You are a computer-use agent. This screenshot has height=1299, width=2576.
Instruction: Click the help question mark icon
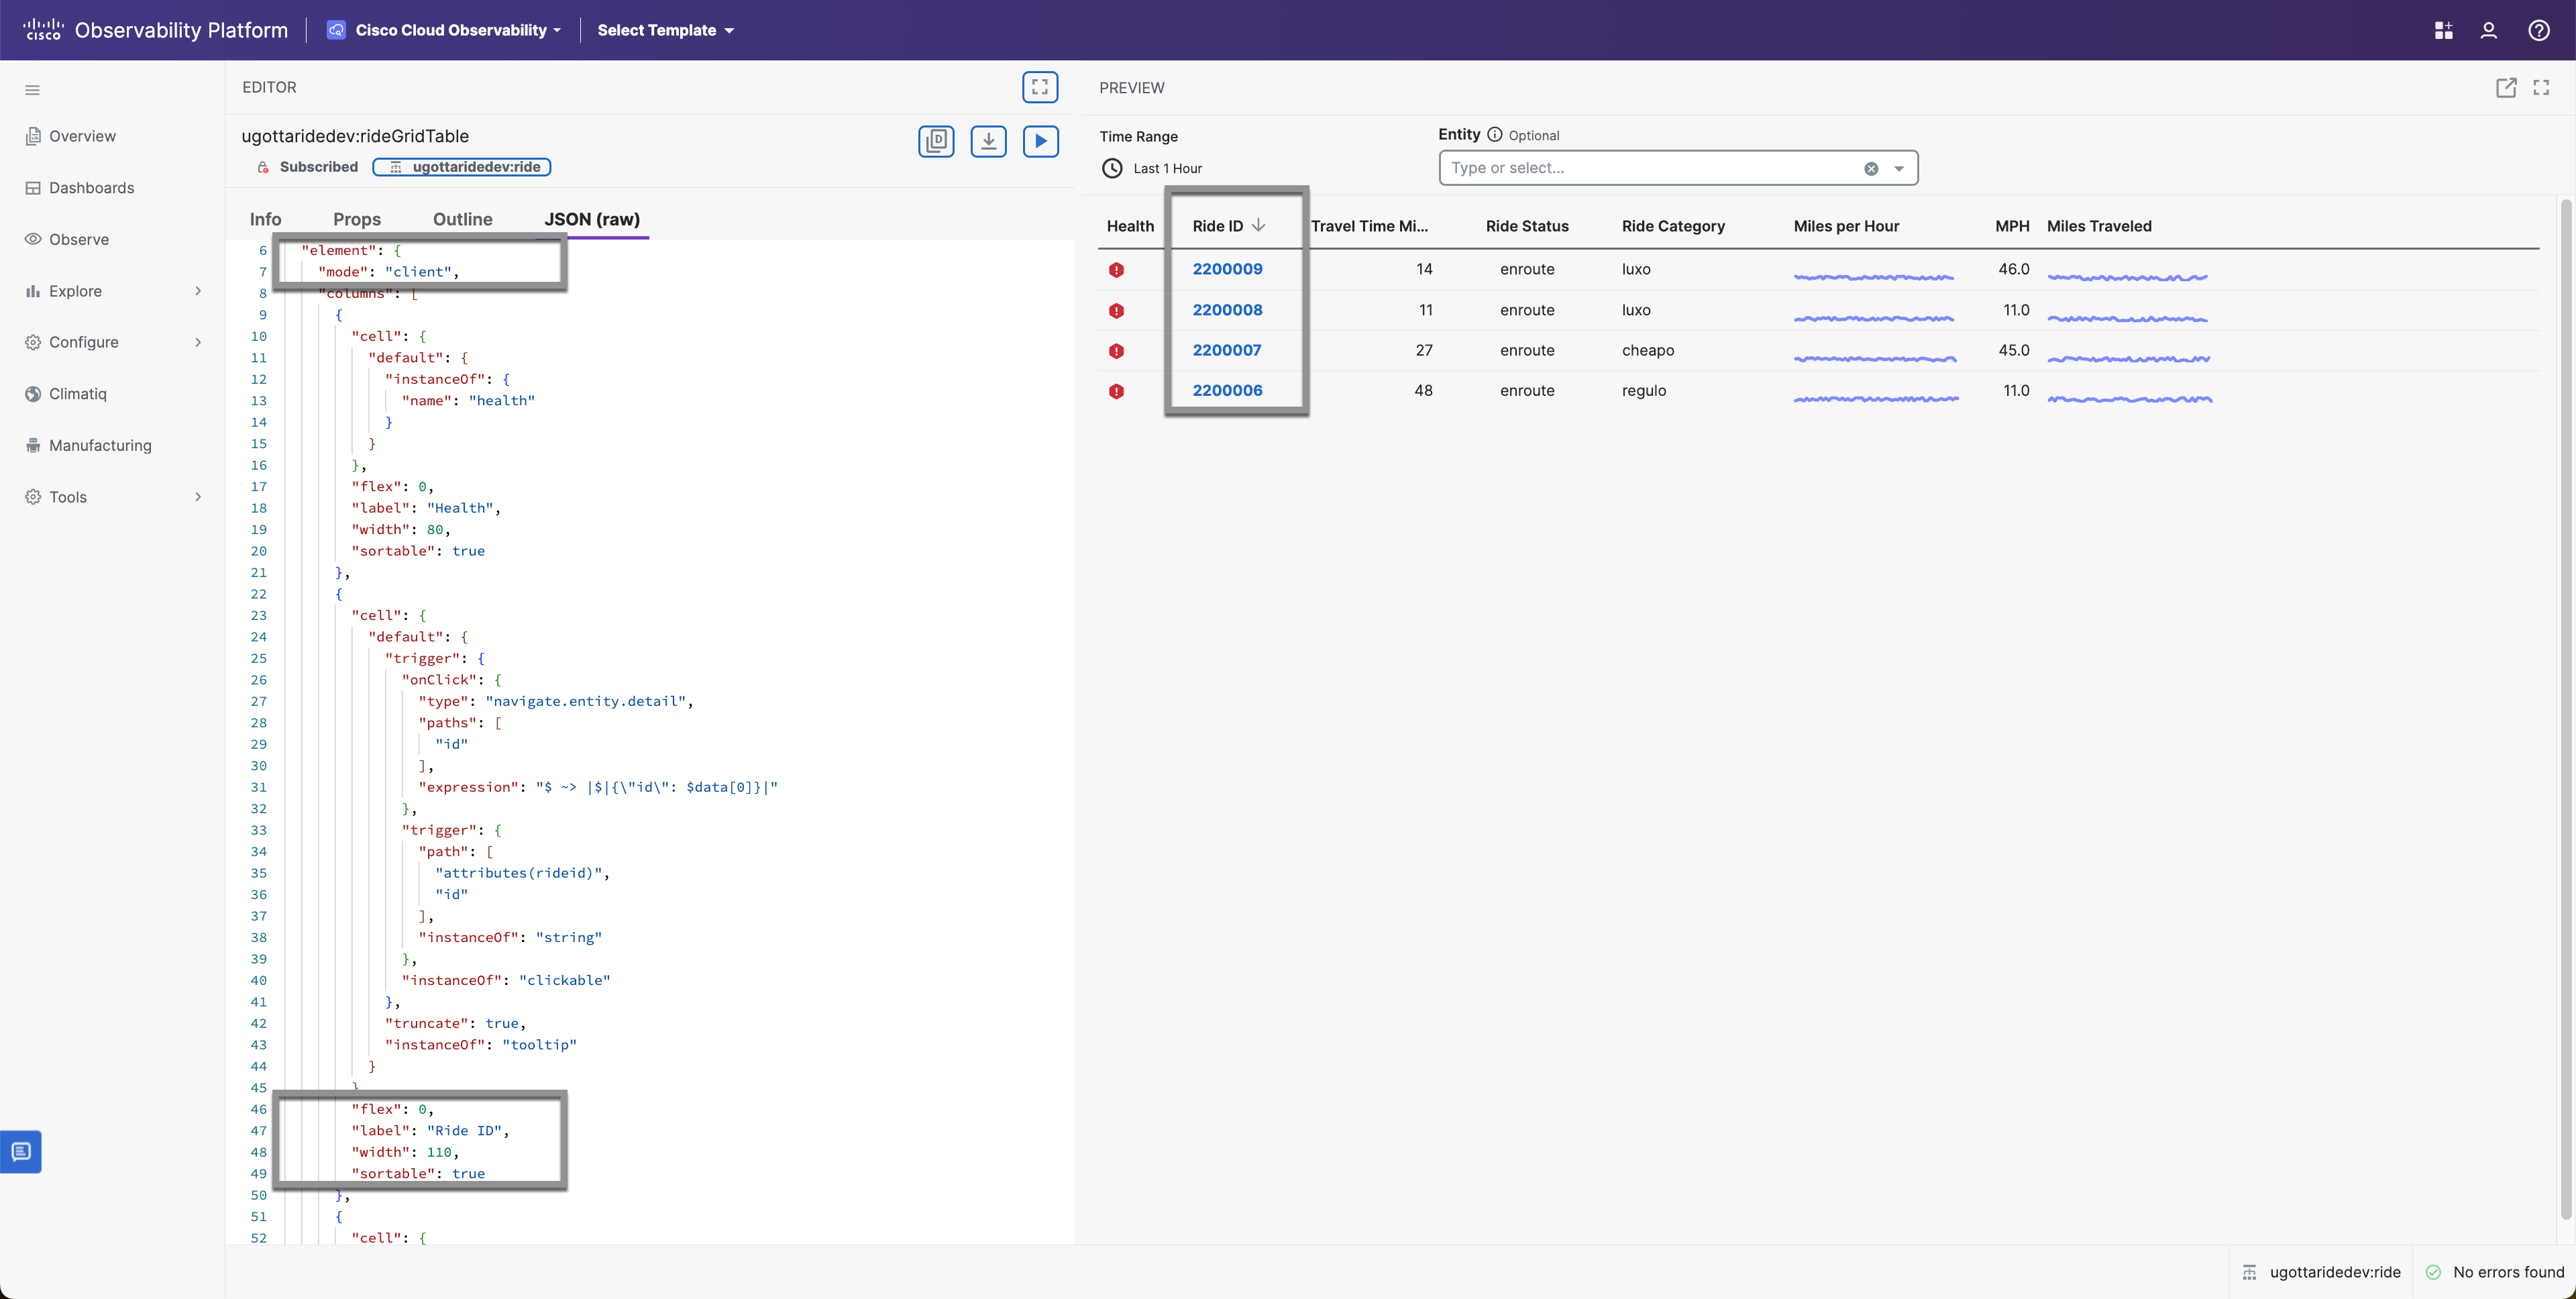point(2538,30)
